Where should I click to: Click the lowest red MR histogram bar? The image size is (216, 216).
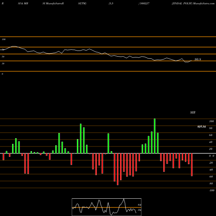[x=118, y=169]
